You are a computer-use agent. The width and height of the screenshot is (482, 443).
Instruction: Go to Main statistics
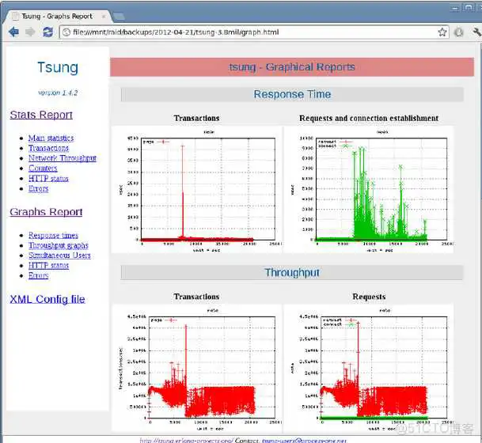click(x=51, y=138)
